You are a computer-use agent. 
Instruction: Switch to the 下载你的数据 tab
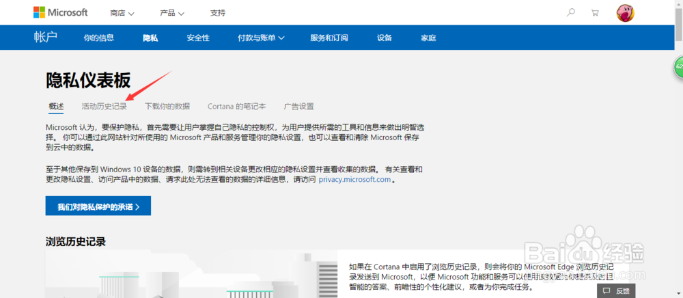(167, 107)
